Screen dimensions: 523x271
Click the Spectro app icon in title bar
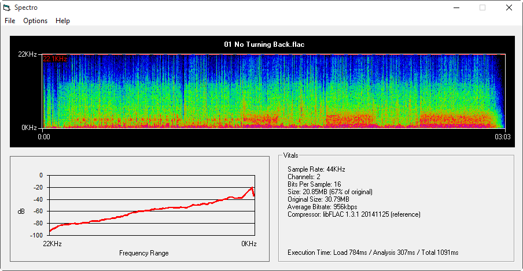tap(7, 8)
